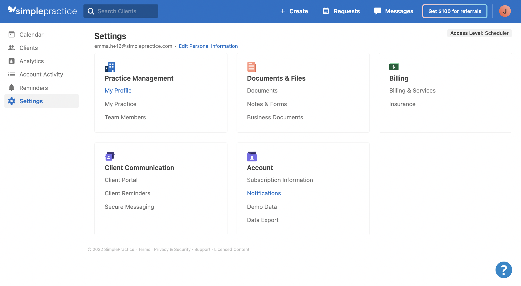Open Documents settings link
The height and width of the screenshot is (286, 521).
[x=262, y=90]
